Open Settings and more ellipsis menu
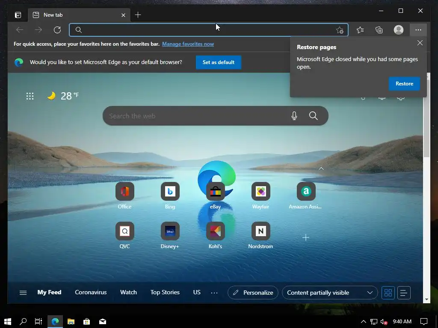 pos(418,30)
